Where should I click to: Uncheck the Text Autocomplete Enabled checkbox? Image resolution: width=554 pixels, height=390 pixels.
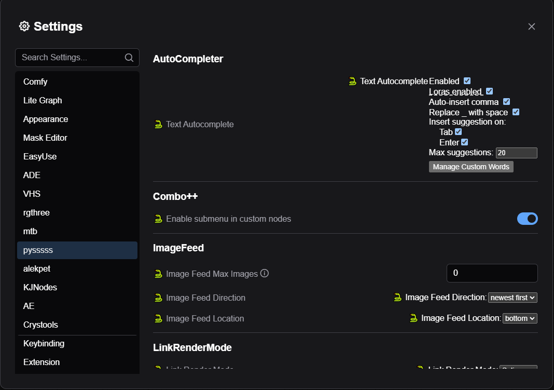point(467,81)
